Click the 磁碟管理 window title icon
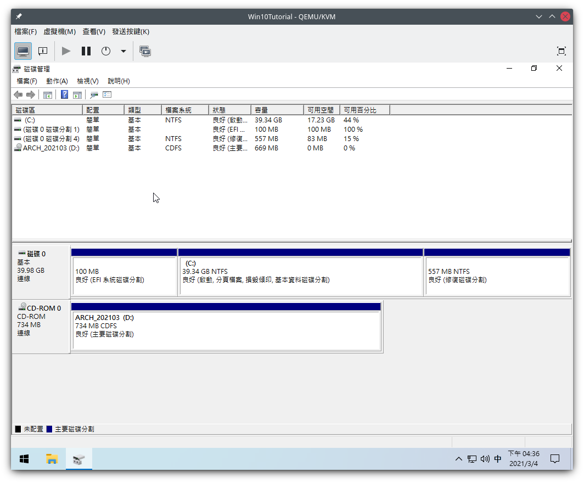The width and height of the screenshot is (584, 483). click(x=16, y=69)
